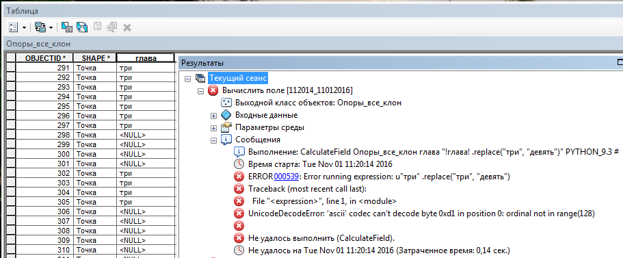The height and width of the screenshot is (258, 623).
Task: Click the глава cell in row 291
Action: tap(146, 68)
